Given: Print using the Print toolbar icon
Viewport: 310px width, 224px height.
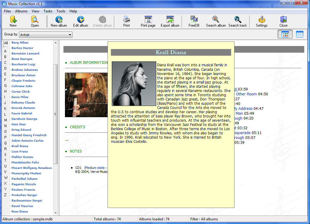Looking at the screenshot, I should pyautogui.click(x=126, y=21).
